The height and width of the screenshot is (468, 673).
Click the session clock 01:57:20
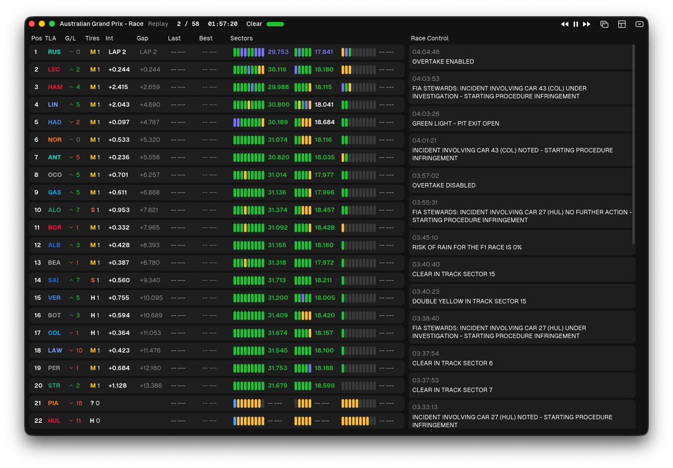point(222,24)
